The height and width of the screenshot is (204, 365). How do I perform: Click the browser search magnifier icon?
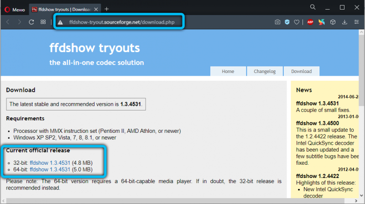313,7
